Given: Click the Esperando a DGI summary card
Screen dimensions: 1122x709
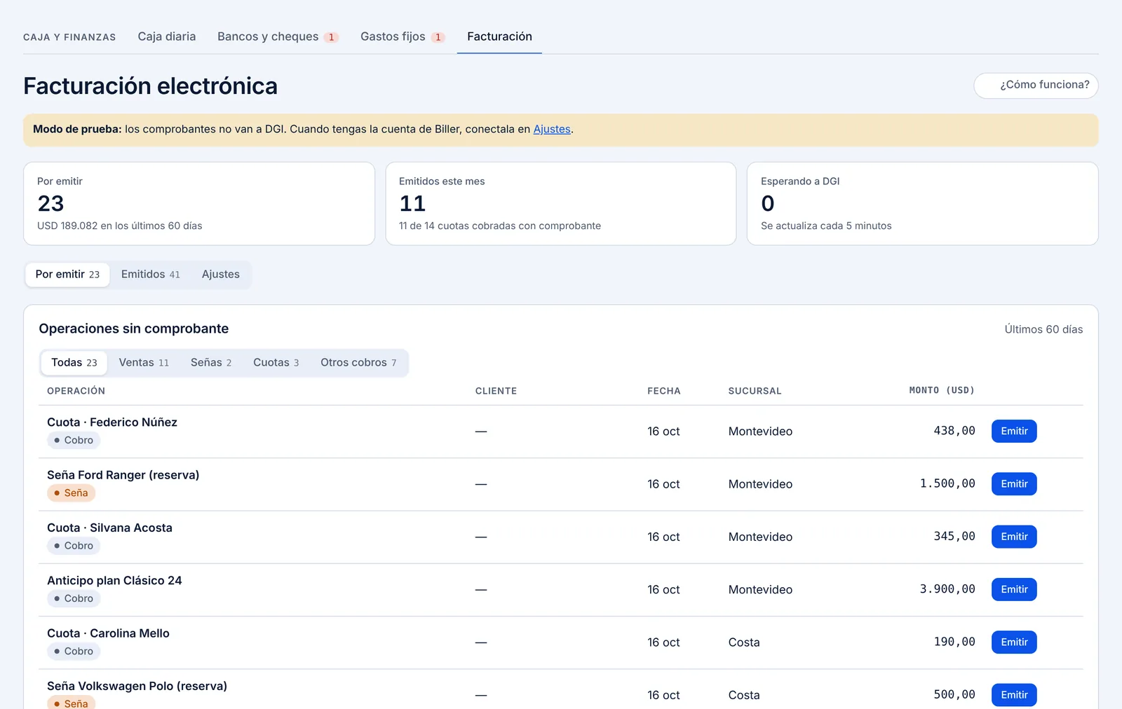Looking at the screenshot, I should coord(922,204).
